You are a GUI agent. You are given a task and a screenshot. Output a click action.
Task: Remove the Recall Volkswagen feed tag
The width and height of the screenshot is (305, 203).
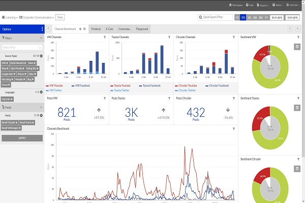[20, 128]
